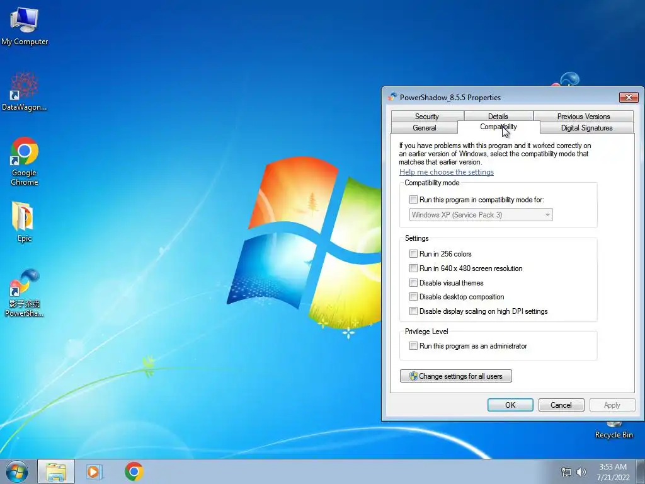
Task: Open the Recycle Bin icon
Action: point(614,430)
